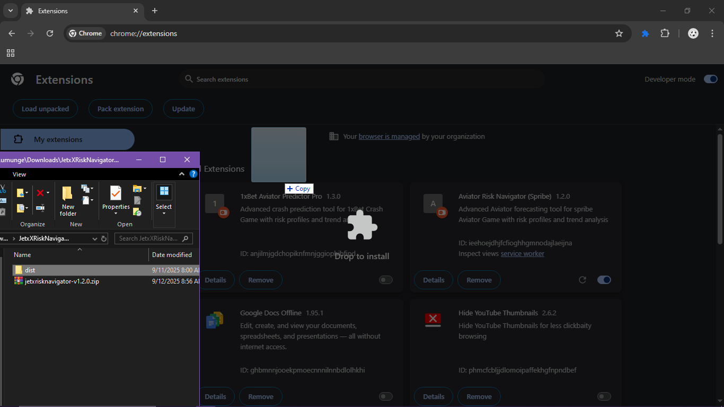724x407 pixels.
Task: Click the red X Delete icon
Action: tap(40, 193)
